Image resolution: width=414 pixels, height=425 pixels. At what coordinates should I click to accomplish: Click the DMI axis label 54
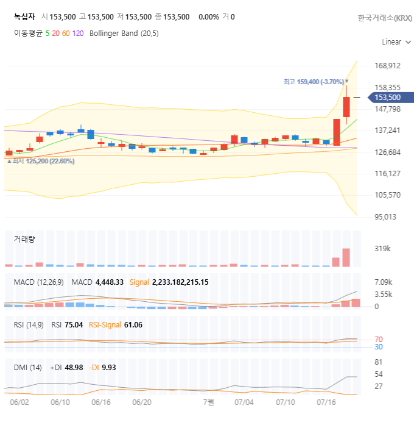(x=379, y=374)
